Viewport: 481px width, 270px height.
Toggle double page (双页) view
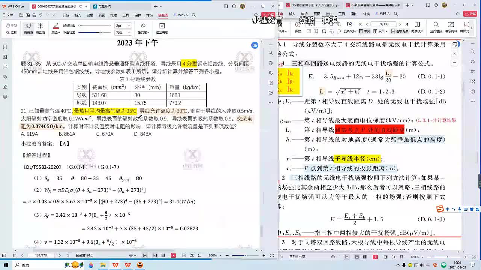(x=381, y=31)
